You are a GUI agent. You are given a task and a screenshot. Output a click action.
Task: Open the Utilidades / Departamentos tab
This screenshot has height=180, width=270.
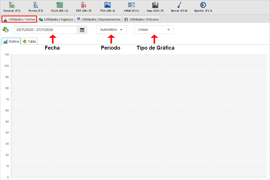[98, 19]
